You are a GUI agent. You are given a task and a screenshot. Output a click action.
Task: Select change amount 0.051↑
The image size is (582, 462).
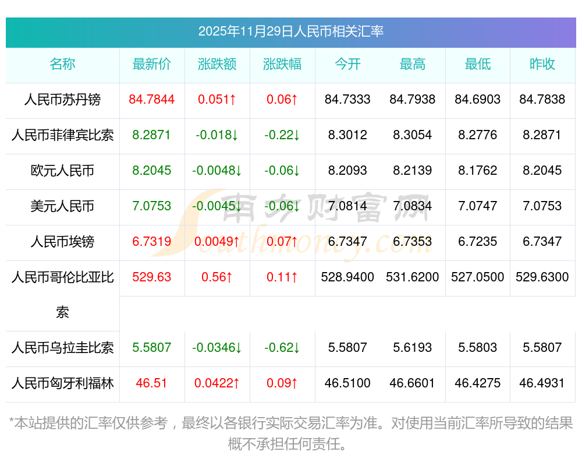coord(217,99)
